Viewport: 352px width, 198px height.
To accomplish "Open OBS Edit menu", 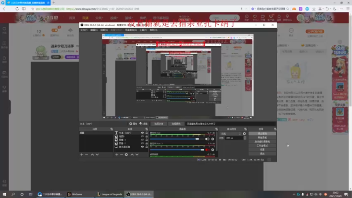I will [x=94, y=30].
